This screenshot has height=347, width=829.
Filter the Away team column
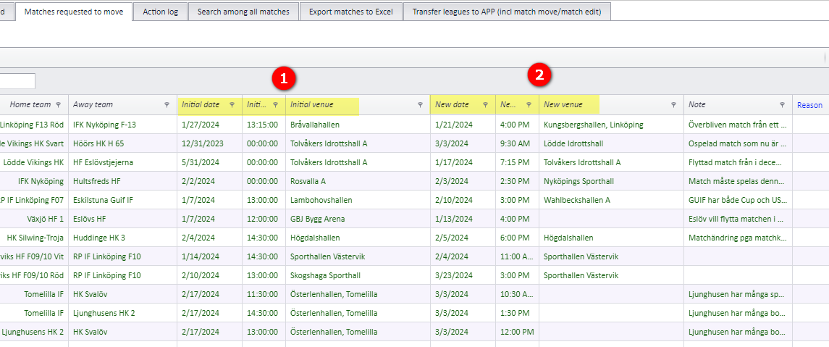point(167,105)
